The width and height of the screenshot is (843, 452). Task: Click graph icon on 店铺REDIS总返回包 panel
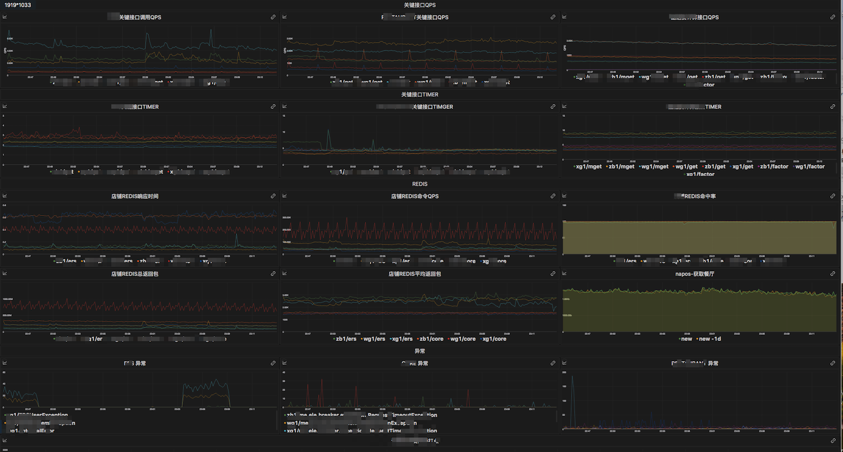pos(5,274)
